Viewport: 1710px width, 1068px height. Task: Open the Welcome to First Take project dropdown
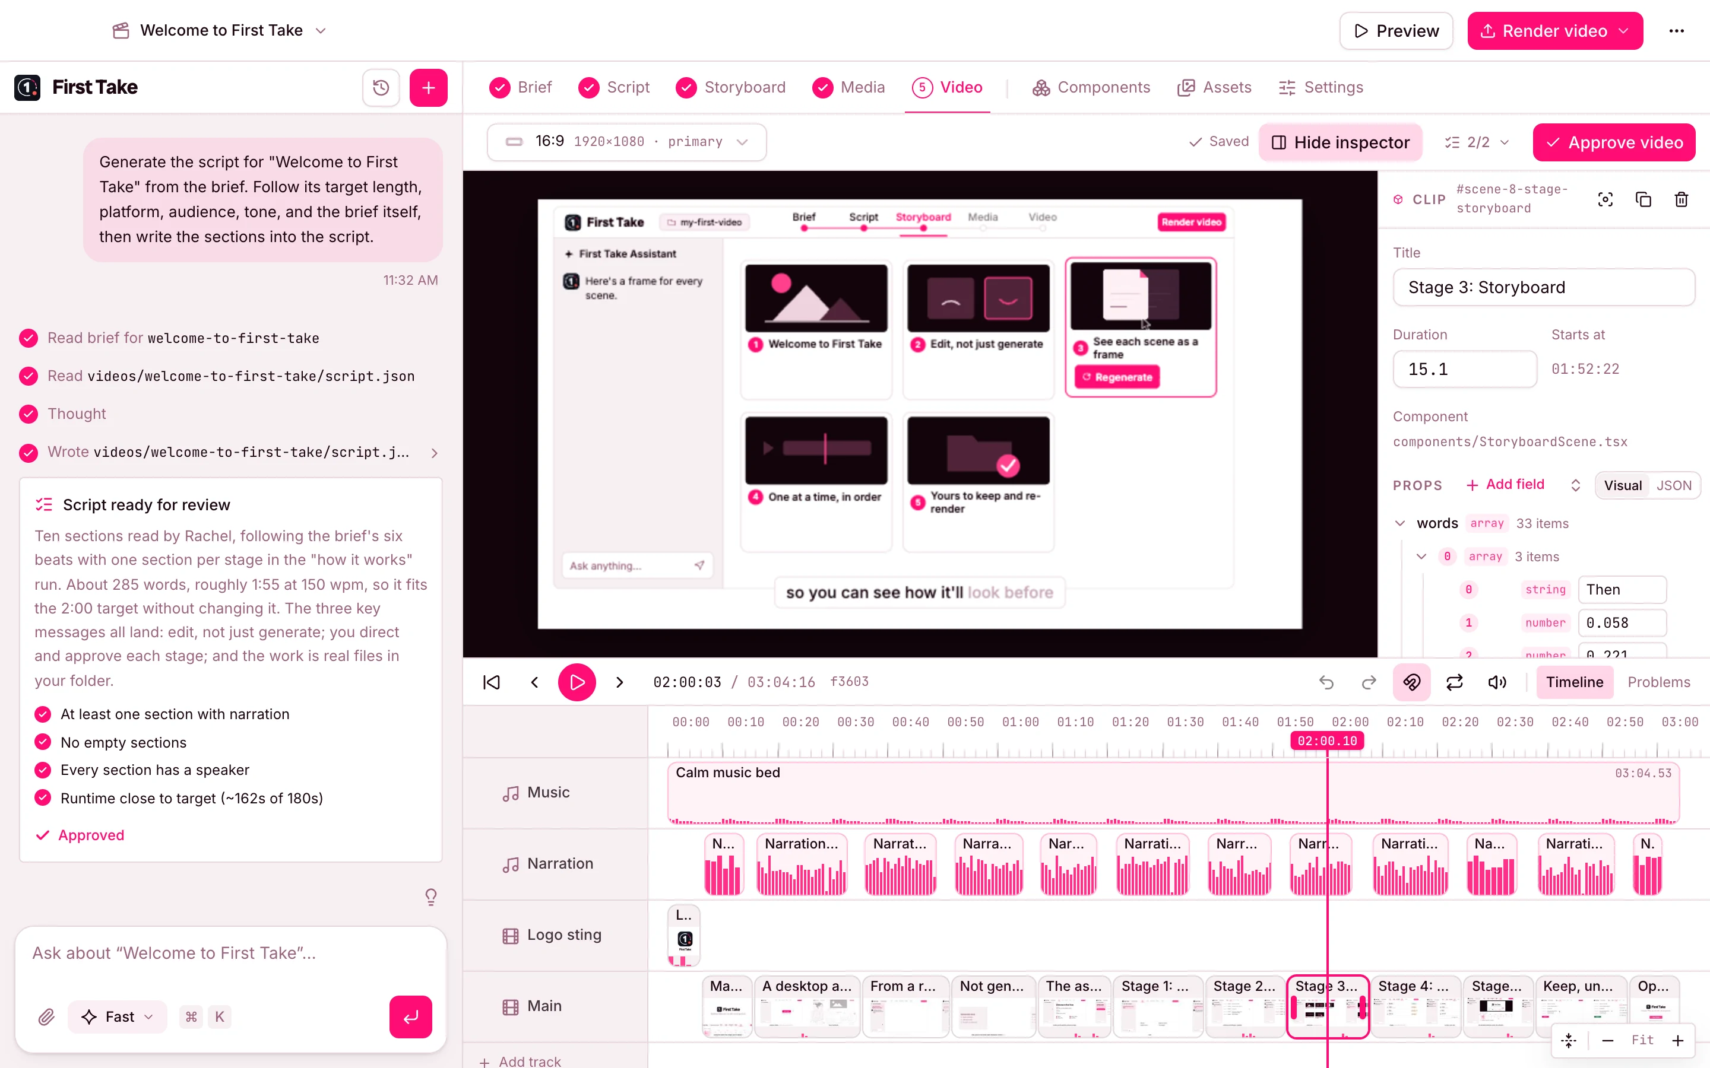tap(220, 30)
